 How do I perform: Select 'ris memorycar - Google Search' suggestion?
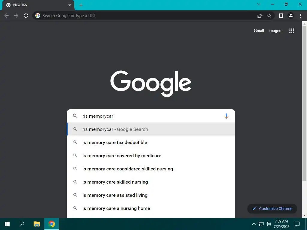point(151,129)
